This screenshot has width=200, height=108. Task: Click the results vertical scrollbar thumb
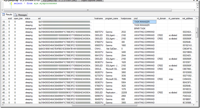click(x=197, y=33)
